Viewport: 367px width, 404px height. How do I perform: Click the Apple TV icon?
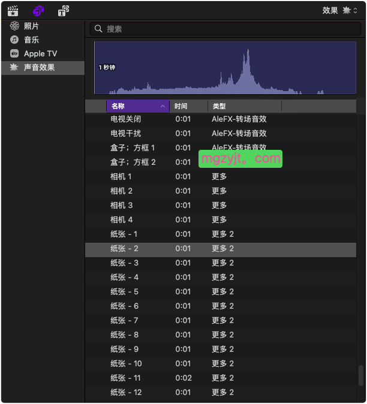pyautogui.click(x=14, y=53)
